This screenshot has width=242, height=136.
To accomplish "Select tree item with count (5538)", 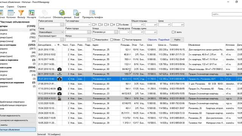I will 18,71.
